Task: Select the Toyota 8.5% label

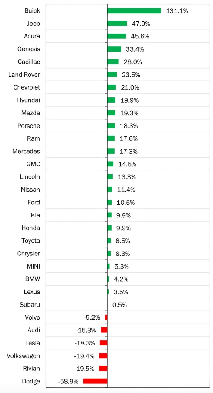Action: (x=123, y=241)
